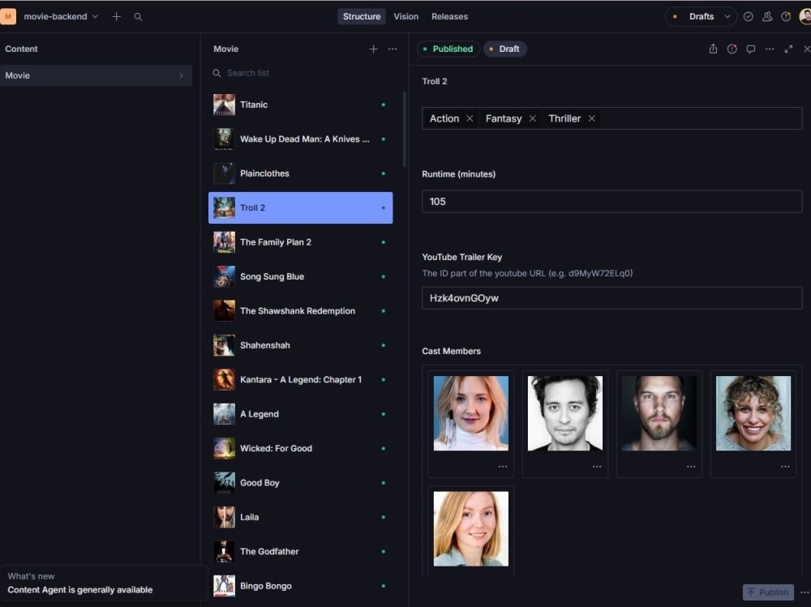This screenshot has height=607, width=811.
Task: Click the YouTube Trailer Key field
Action: (x=611, y=298)
